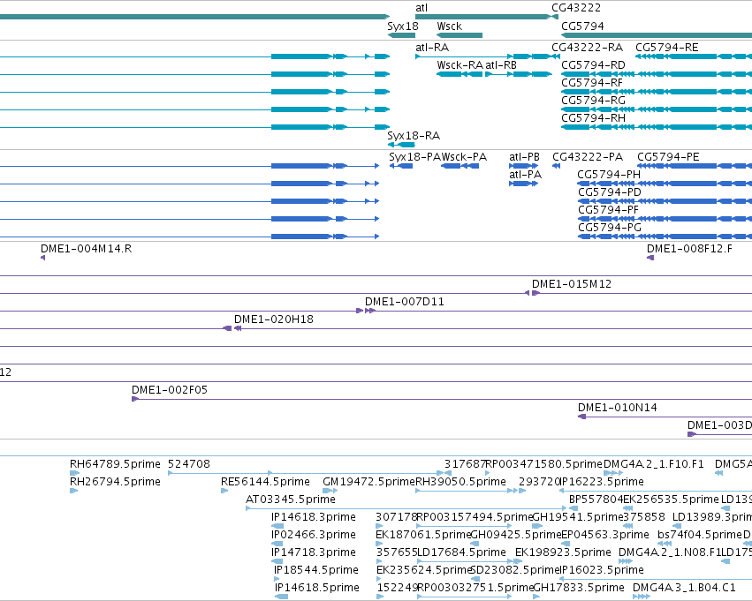Click the 293720 cDNA feature
This screenshot has height=601, width=752.
[x=522, y=491]
